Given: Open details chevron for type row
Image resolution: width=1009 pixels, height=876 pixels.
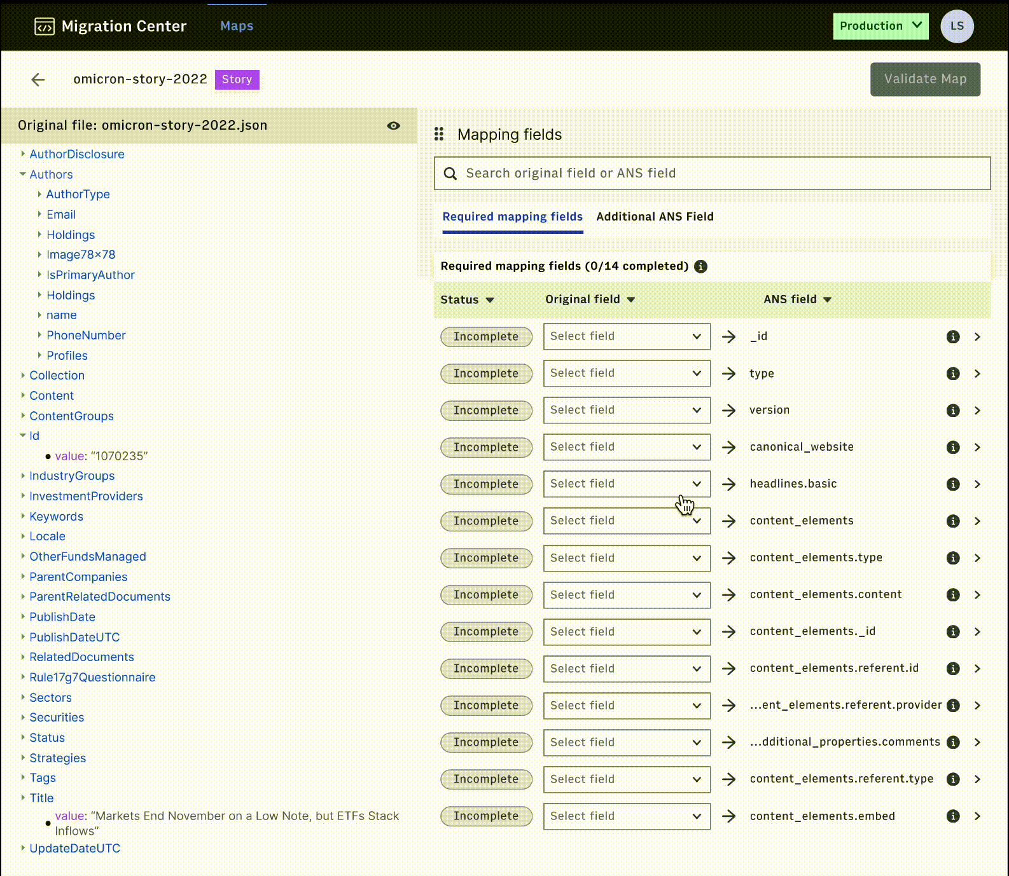Looking at the screenshot, I should pos(978,373).
